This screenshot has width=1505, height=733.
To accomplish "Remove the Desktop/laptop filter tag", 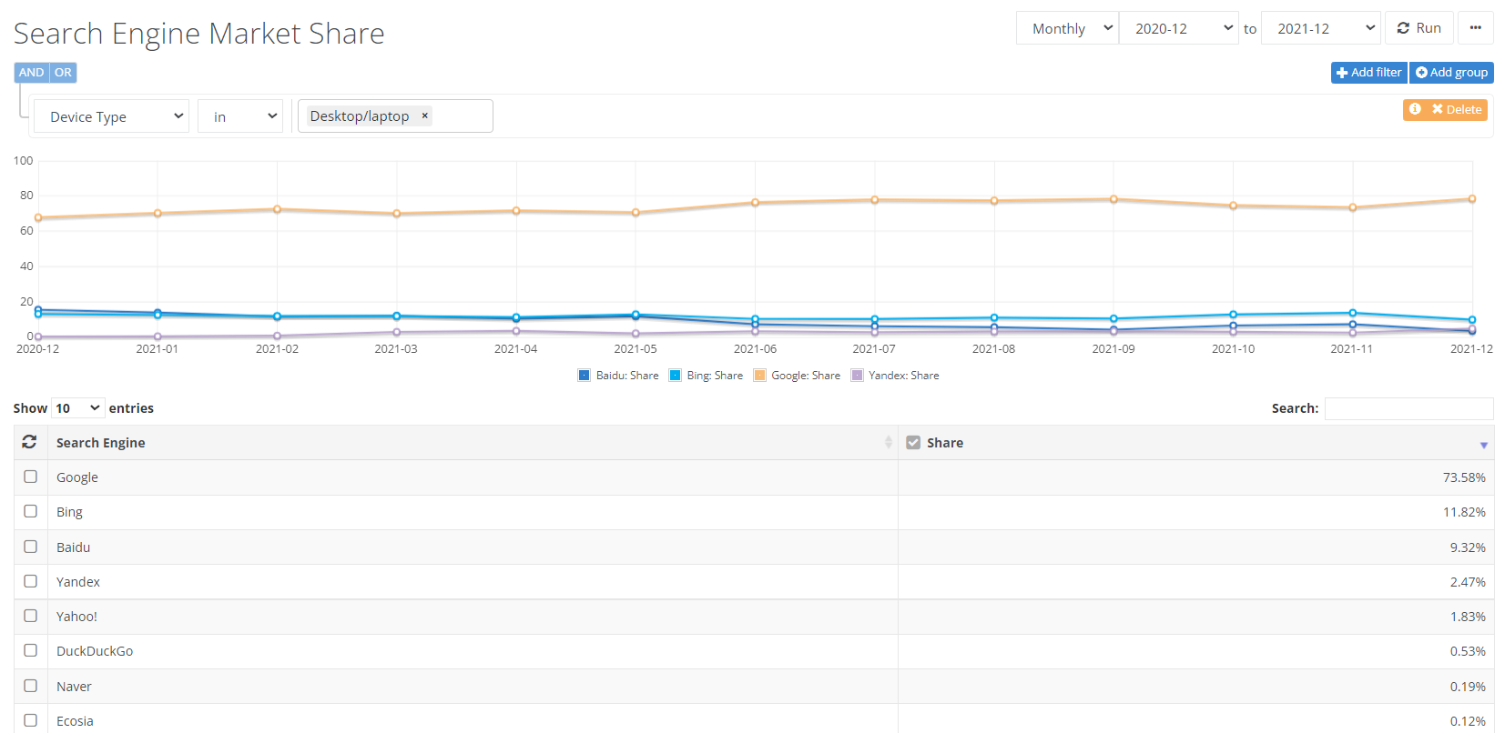I will (x=424, y=115).
